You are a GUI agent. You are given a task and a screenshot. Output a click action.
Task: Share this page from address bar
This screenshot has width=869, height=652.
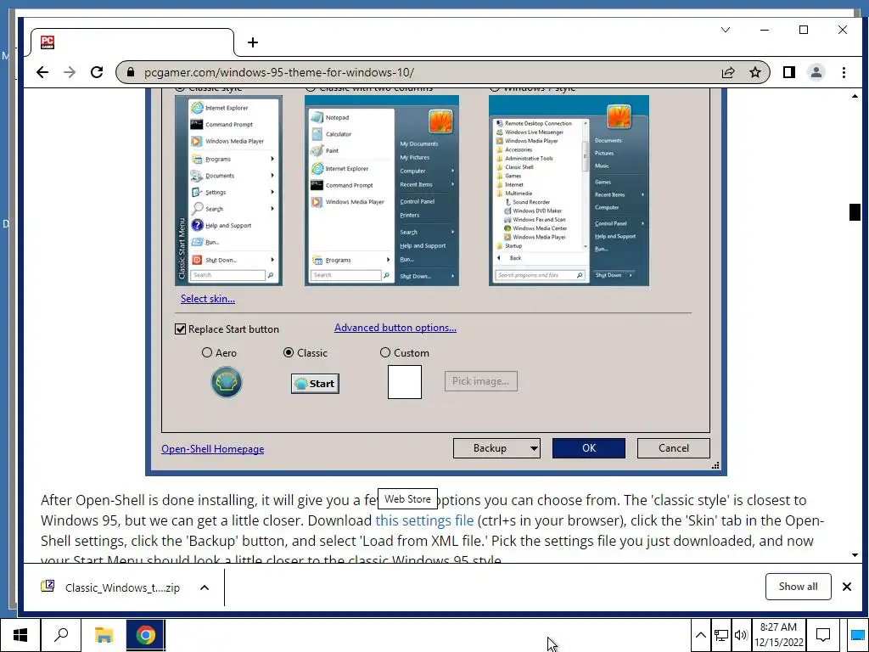coord(727,72)
